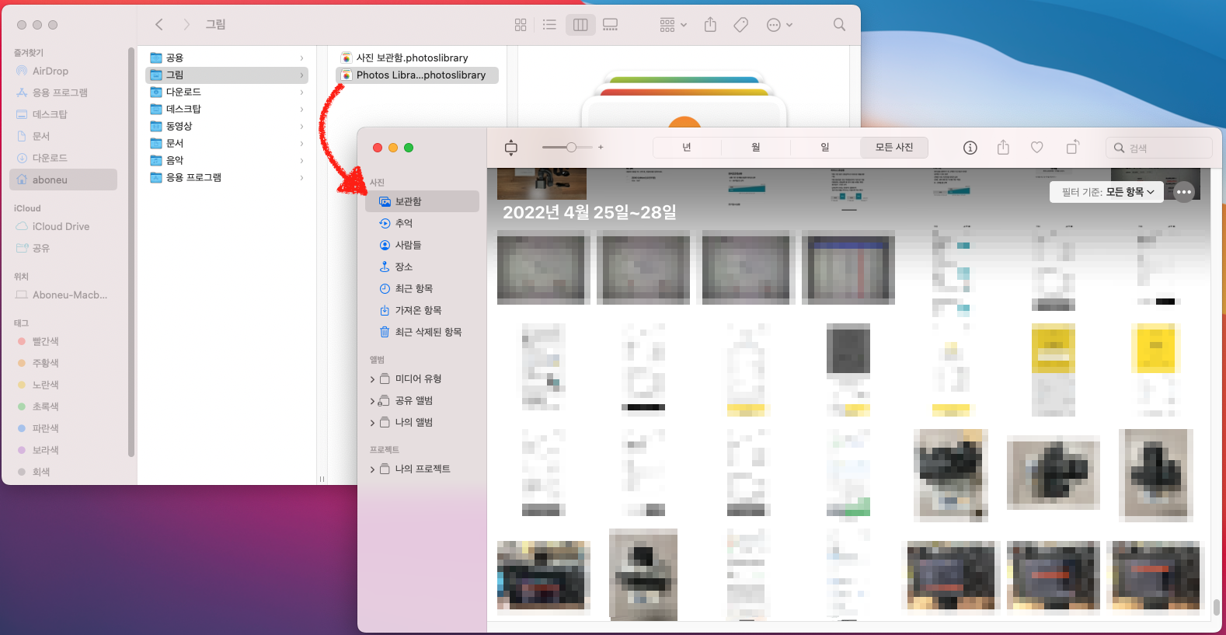Viewport: 1226px width, 635px height.
Task: Open 가져온 항목 in Photos sidebar
Action: point(423,310)
